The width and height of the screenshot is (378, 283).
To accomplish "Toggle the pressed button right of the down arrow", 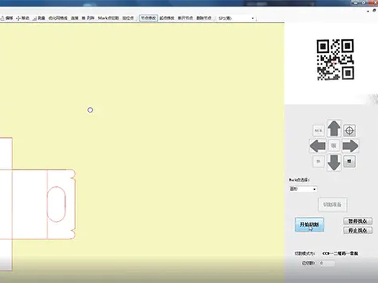I will pos(349,161).
